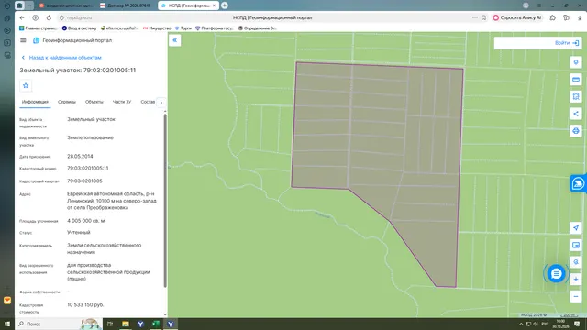Click the Войти login button
Viewport: 587px width, 330px height.
pos(567,43)
